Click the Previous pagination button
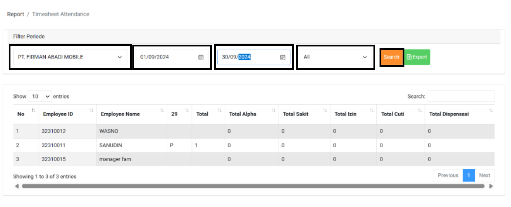The height and width of the screenshot is (207, 511). 448,175
